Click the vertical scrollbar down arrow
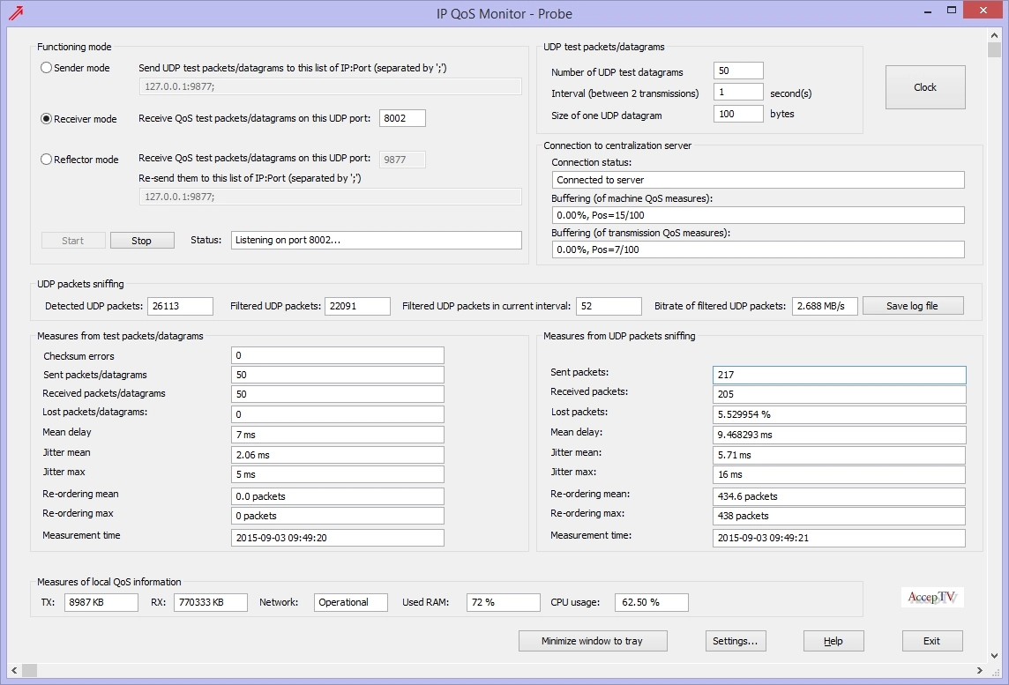Viewport: 1009px width, 685px height. click(x=995, y=655)
